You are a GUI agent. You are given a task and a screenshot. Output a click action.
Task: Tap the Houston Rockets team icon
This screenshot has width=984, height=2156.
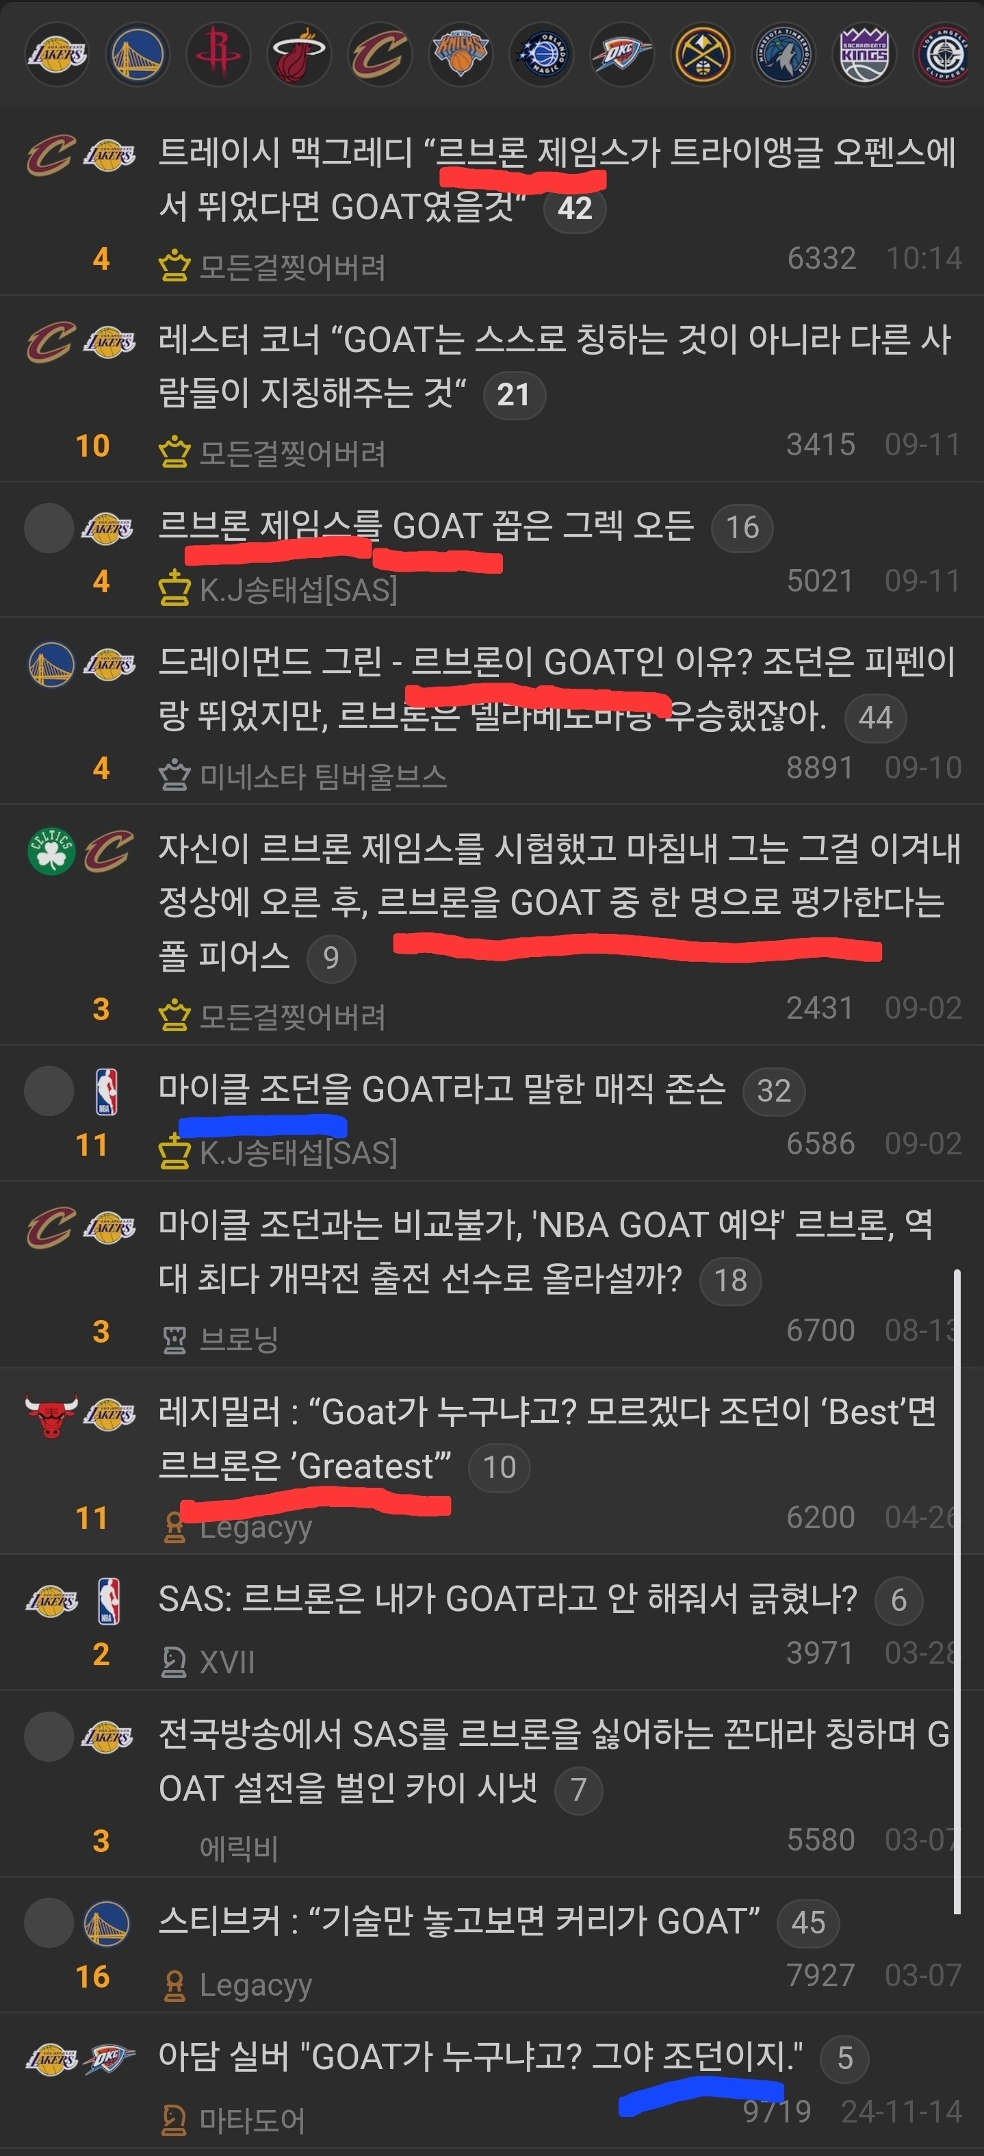click(218, 54)
